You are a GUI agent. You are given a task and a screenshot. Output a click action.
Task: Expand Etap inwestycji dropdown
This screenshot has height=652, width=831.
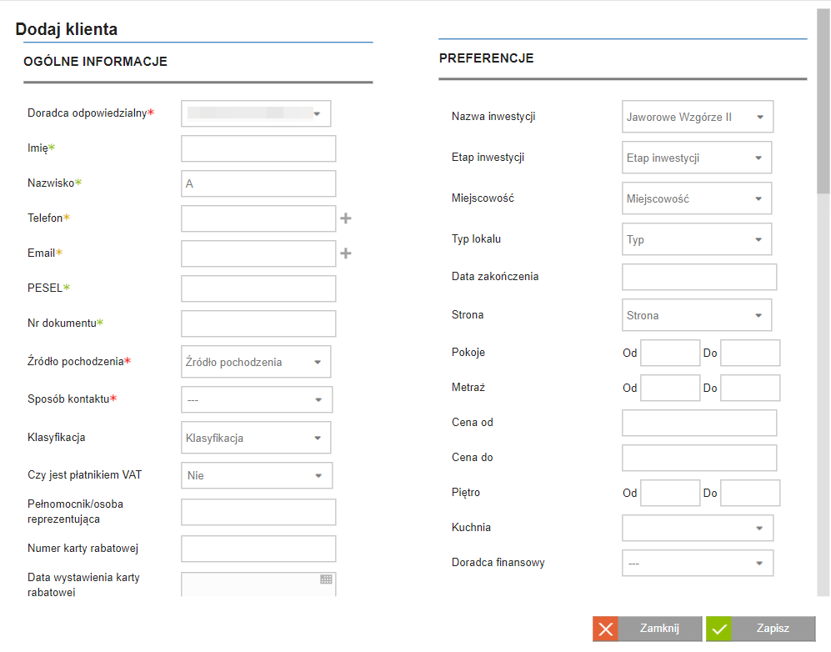[x=697, y=158]
